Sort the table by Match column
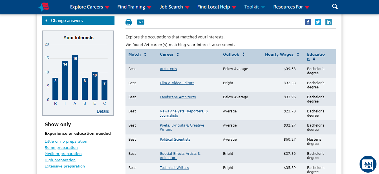Viewport: 379px width, 174px height. click(x=135, y=55)
